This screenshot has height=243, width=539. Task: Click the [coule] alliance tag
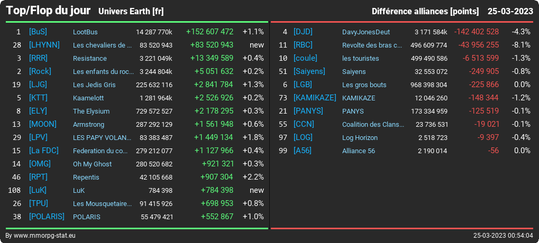(x=306, y=58)
